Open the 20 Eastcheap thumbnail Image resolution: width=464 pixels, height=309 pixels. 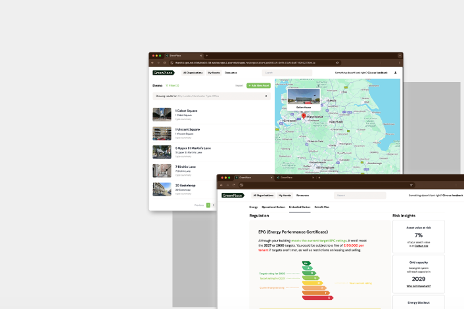(162, 190)
